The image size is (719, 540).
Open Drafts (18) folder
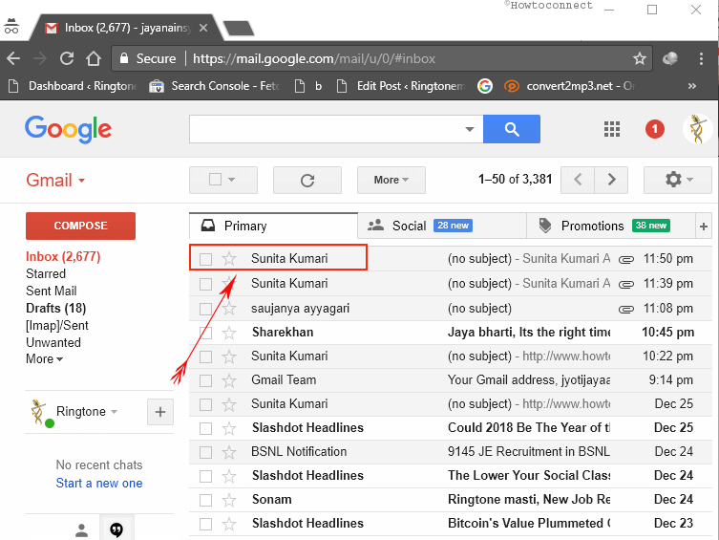tap(56, 308)
